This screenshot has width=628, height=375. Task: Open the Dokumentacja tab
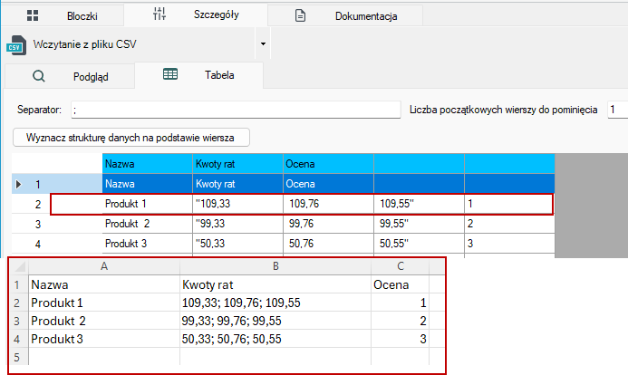[x=345, y=15]
